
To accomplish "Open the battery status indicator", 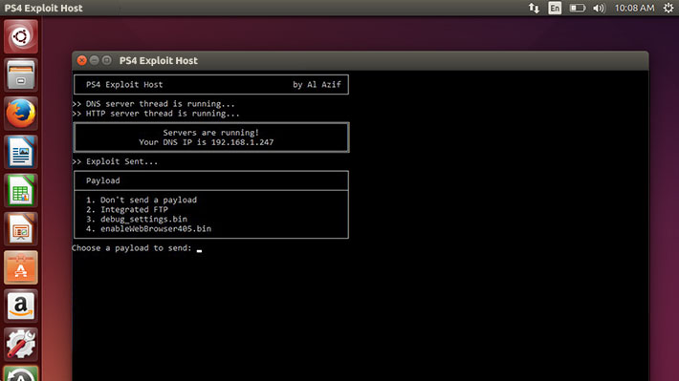I will tap(578, 9).
